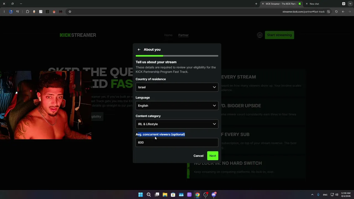Bookmark this page with the star icon
The image size is (354, 199).
70,12
